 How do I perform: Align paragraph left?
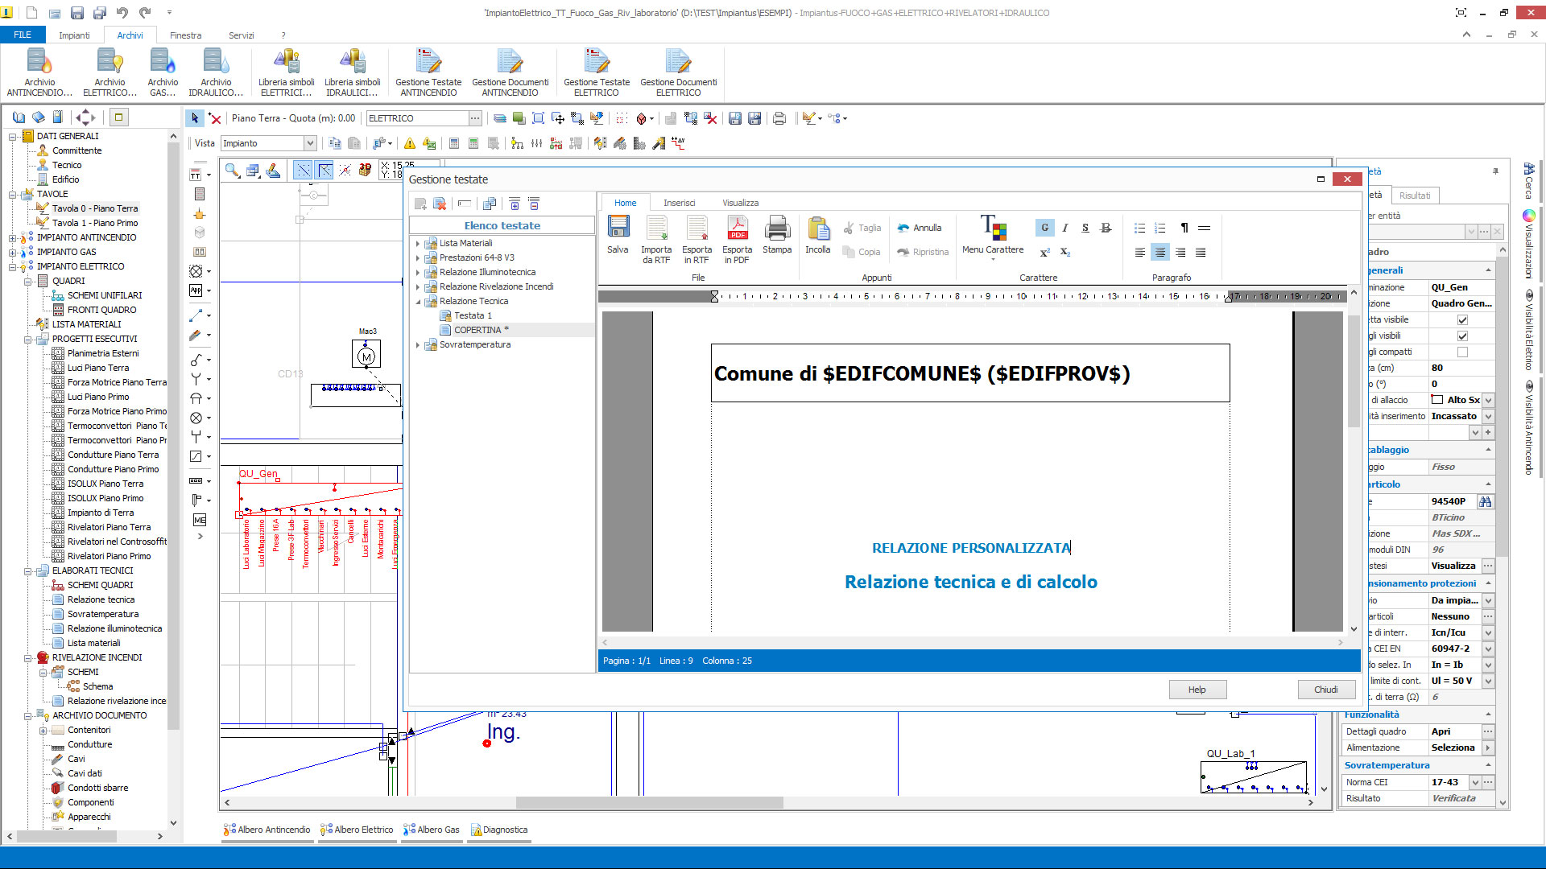coord(1139,253)
